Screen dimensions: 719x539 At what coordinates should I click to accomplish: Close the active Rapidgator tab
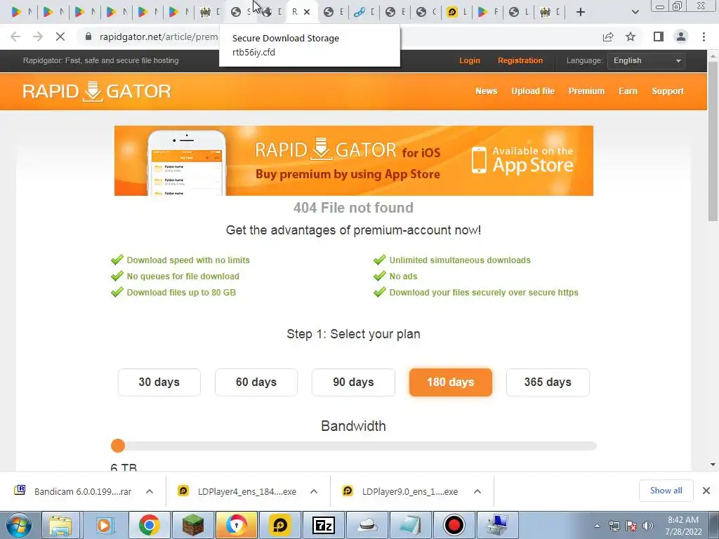point(307,13)
